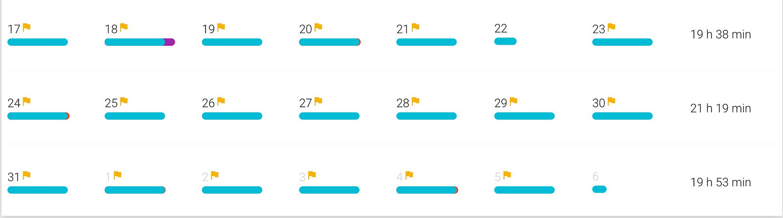Click the flag icon next to day 27

point(318,101)
